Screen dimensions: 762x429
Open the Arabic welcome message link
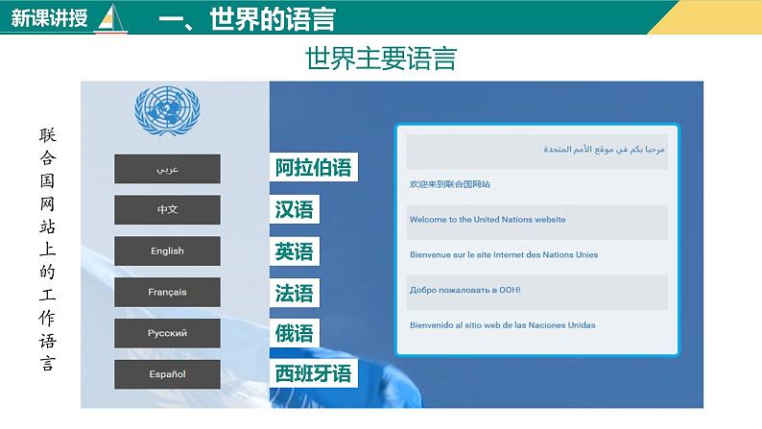[604, 149]
